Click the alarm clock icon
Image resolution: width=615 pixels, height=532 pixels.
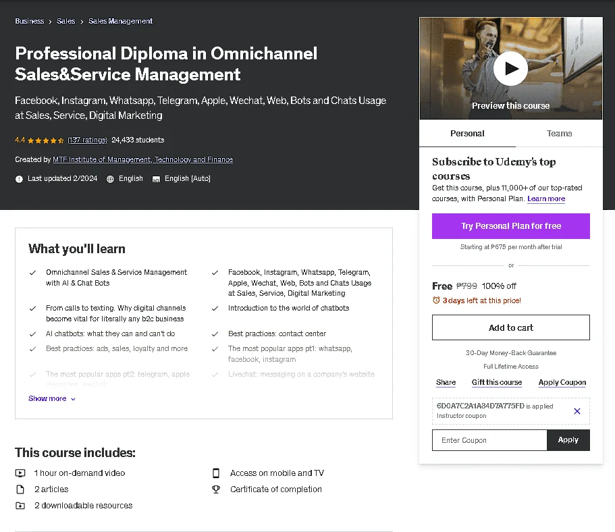tap(436, 300)
